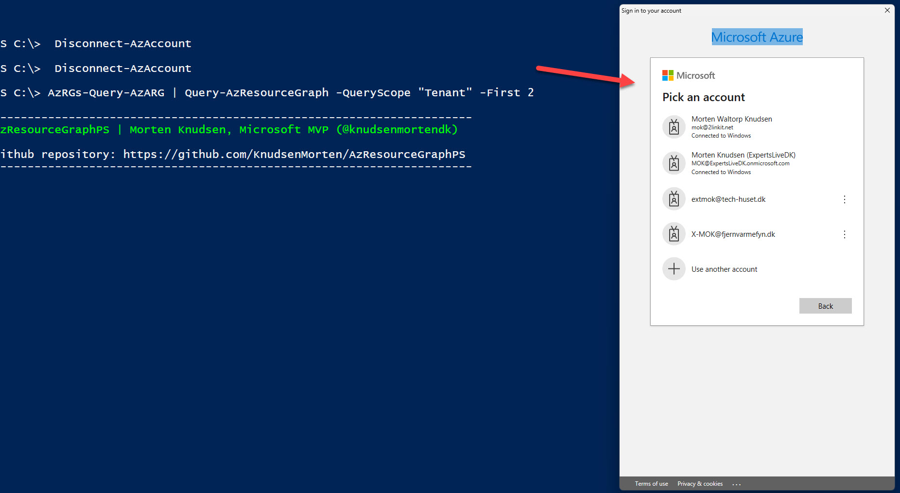
Task: Click the avatar icon beside extmok@tech-huset.dk
Action: point(674,199)
